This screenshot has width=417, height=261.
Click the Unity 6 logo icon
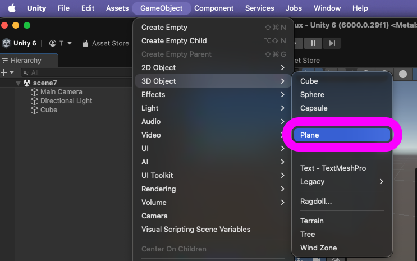tap(7, 43)
